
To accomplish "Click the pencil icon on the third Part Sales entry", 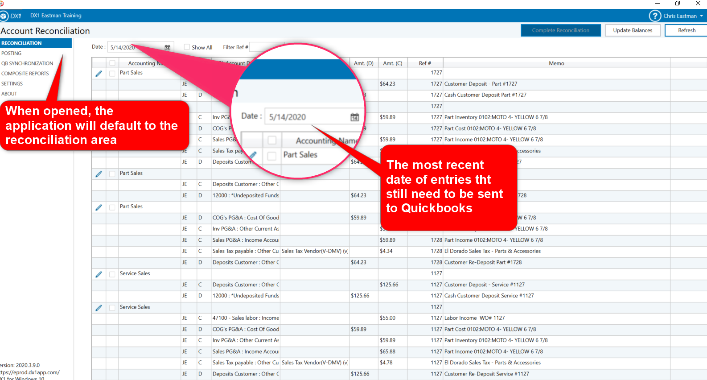I will coord(99,207).
